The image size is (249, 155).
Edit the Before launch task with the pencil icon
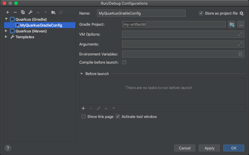pyautogui.click(x=98, y=108)
